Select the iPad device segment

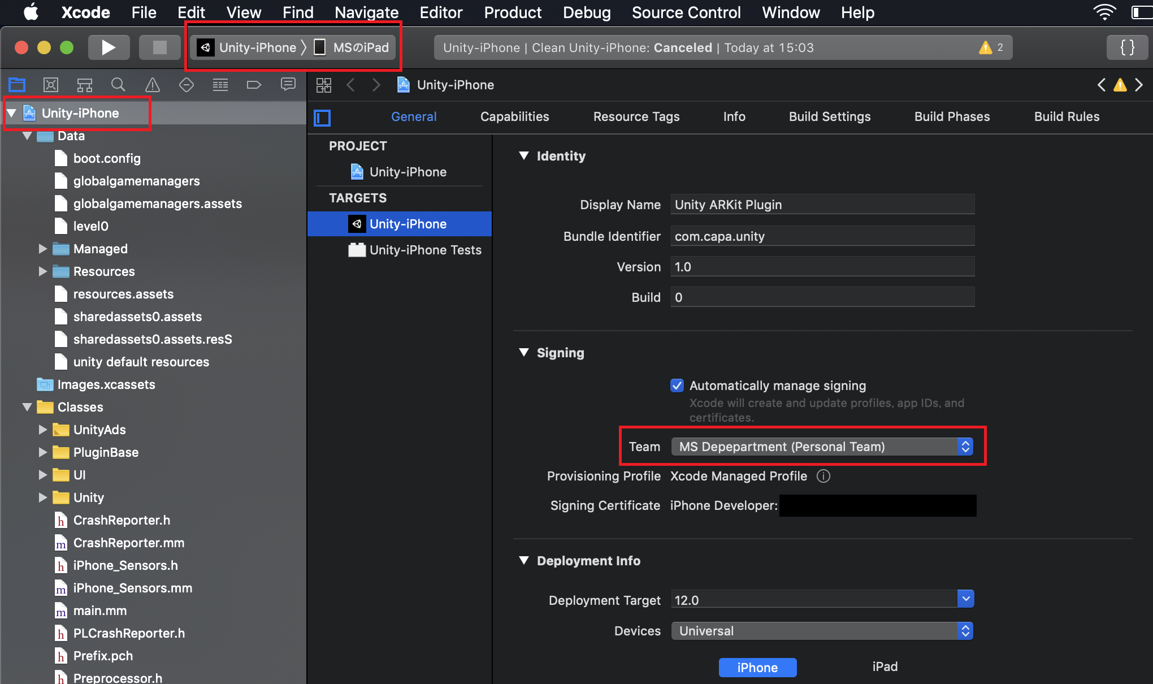pos(885,667)
